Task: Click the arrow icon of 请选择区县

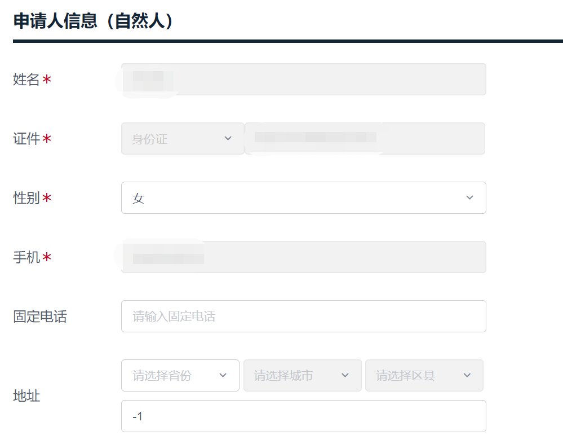Action: click(x=467, y=375)
